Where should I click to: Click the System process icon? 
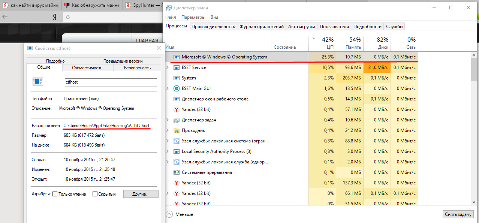click(x=176, y=78)
